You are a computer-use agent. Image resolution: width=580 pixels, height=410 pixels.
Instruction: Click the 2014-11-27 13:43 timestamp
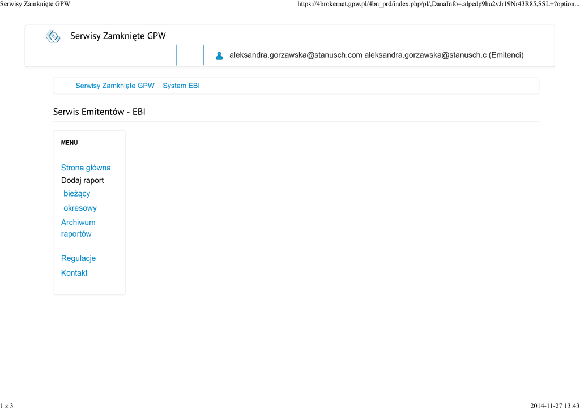click(x=555, y=405)
